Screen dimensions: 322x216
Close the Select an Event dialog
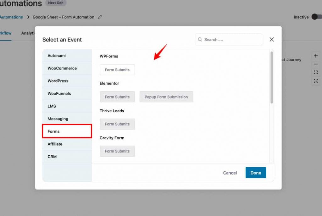[x=271, y=39]
